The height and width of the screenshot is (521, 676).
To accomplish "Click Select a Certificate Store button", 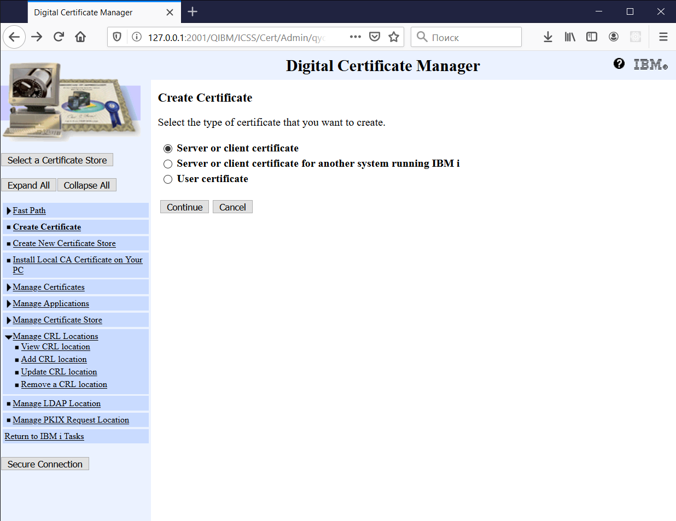I will click(x=57, y=160).
